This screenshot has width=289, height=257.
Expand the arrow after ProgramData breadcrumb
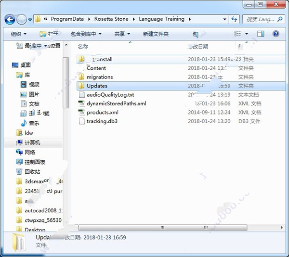(x=89, y=19)
